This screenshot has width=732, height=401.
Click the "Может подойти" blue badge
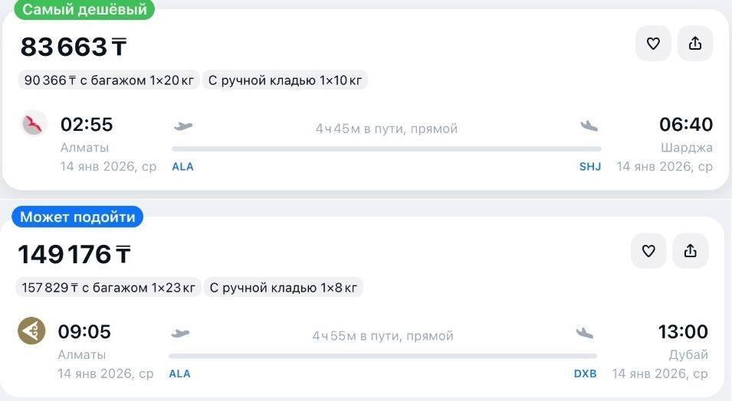pos(77,217)
